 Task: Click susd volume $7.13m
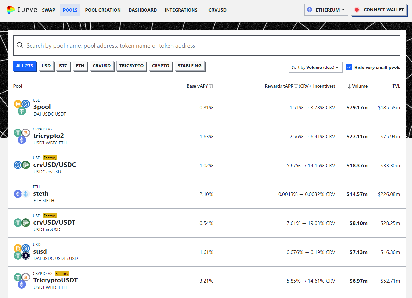pos(358,252)
